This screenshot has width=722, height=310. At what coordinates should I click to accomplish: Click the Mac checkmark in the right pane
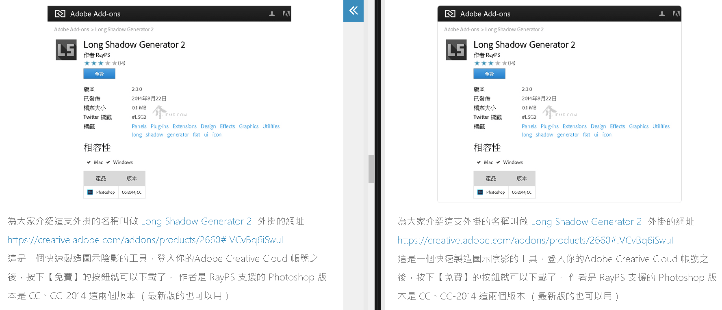pos(479,162)
